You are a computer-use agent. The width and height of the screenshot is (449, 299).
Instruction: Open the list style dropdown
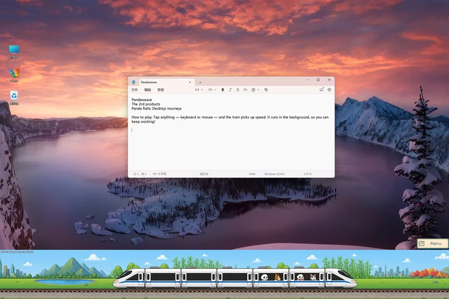(x=212, y=90)
